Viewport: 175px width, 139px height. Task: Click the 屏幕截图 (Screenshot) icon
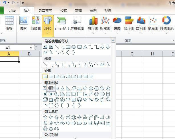(77, 23)
